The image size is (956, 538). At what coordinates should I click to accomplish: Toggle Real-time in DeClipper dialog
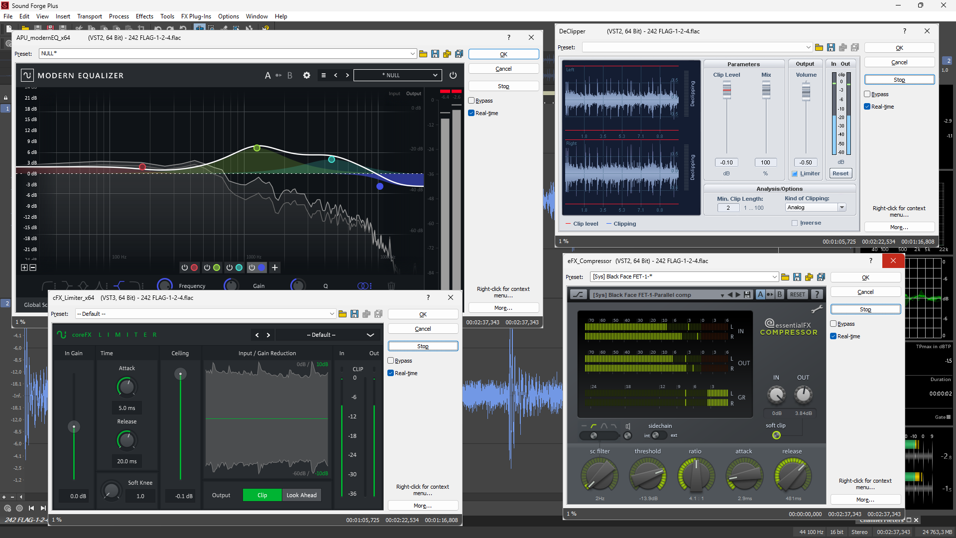click(867, 107)
